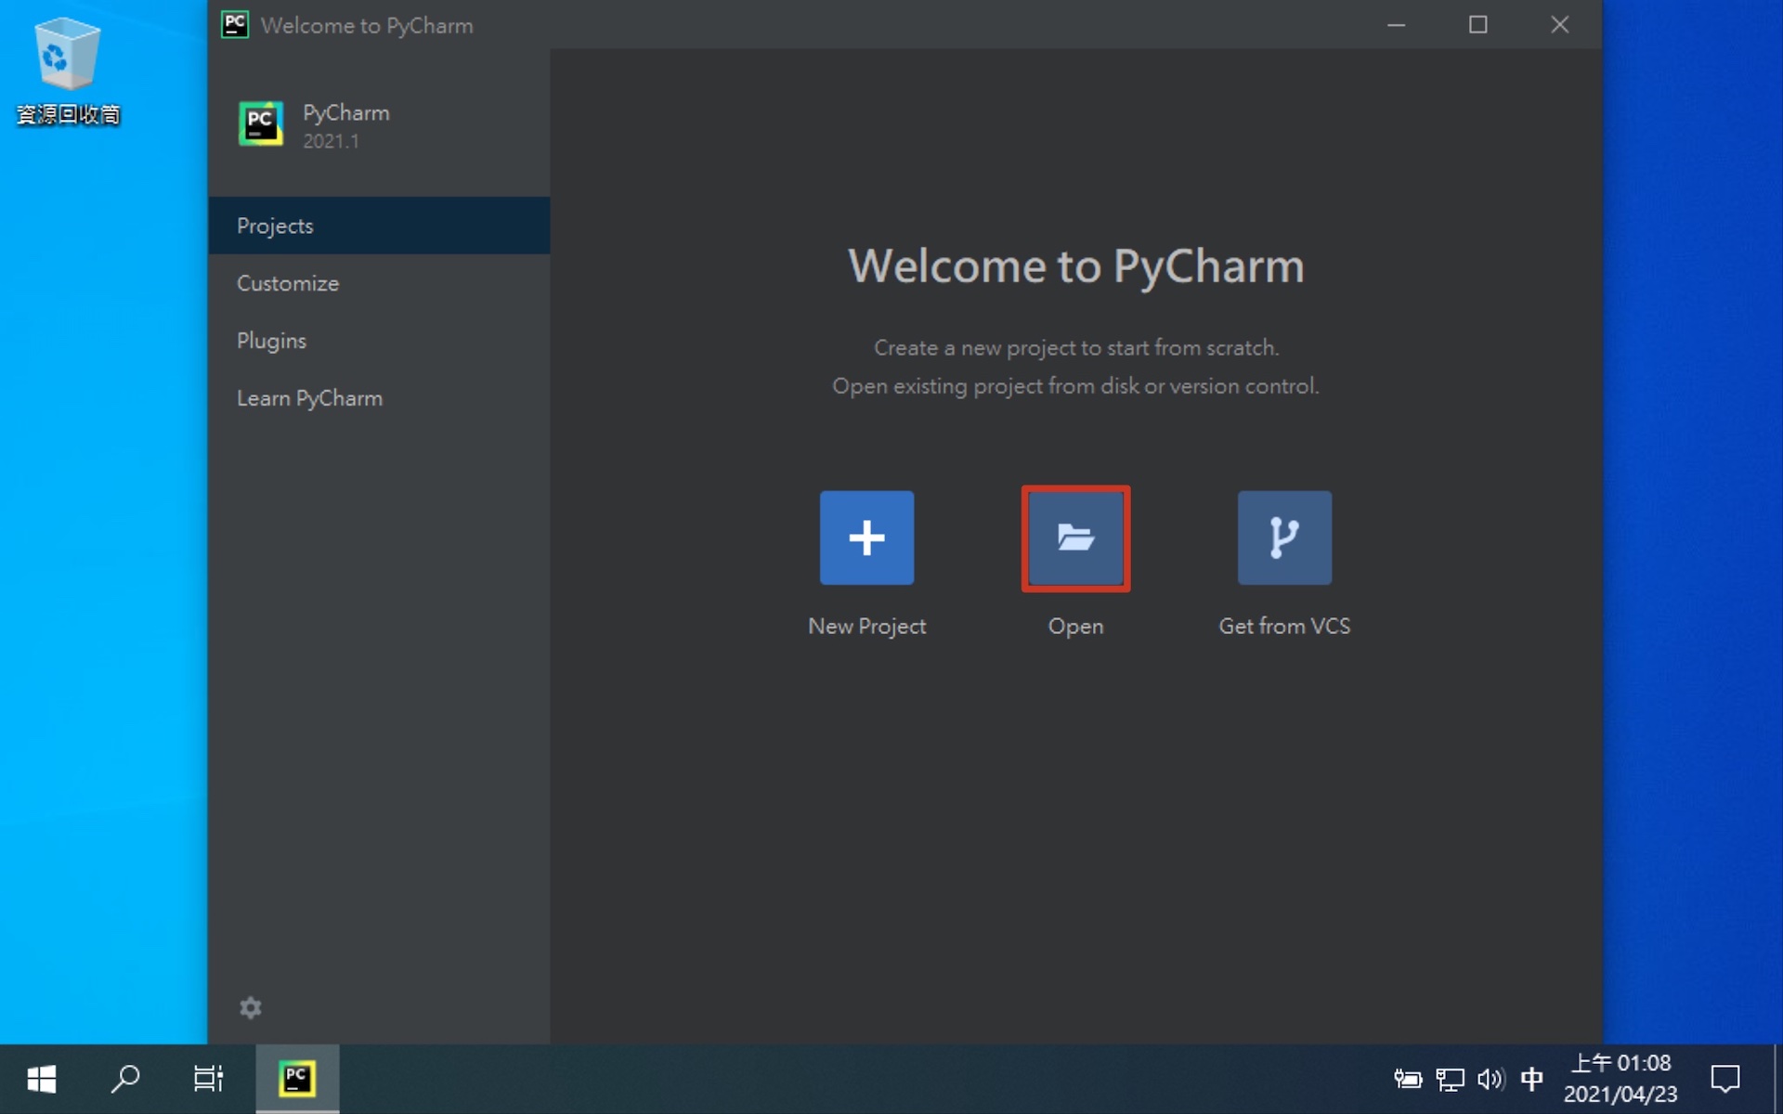Click the network tray icon

click(x=1450, y=1079)
